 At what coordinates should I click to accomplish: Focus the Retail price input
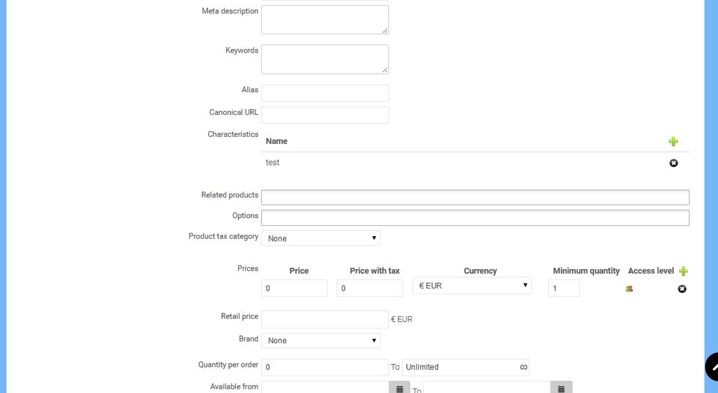coord(324,319)
